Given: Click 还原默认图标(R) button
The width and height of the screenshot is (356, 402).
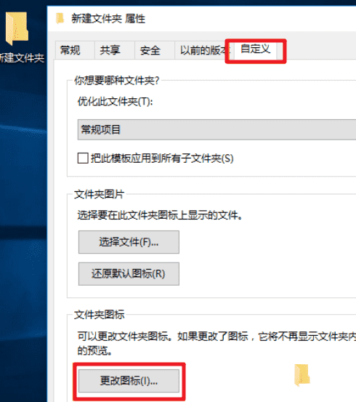Looking at the screenshot, I should point(129,274).
